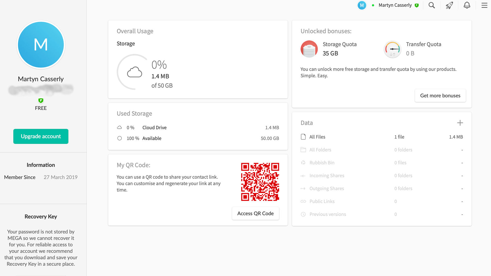Click the red QR code image
Image resolution: width=491 pixels, height=276 pixels.
click(x=259, y=182)
